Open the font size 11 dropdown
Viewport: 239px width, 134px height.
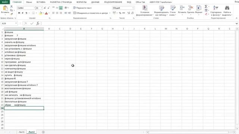(41, 8)
